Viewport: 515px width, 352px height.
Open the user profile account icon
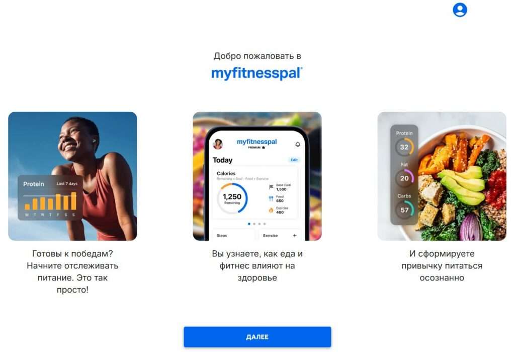click(460, 10)
